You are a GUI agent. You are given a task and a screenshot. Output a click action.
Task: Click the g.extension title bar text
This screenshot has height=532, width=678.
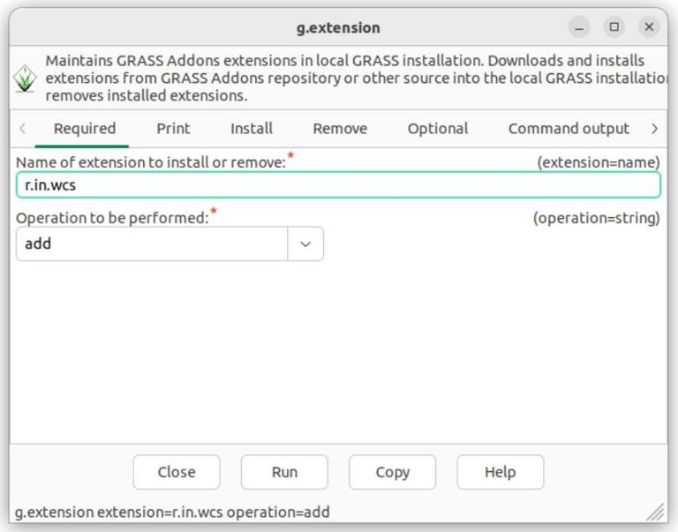pyautogui.click(x=338, y=27)
